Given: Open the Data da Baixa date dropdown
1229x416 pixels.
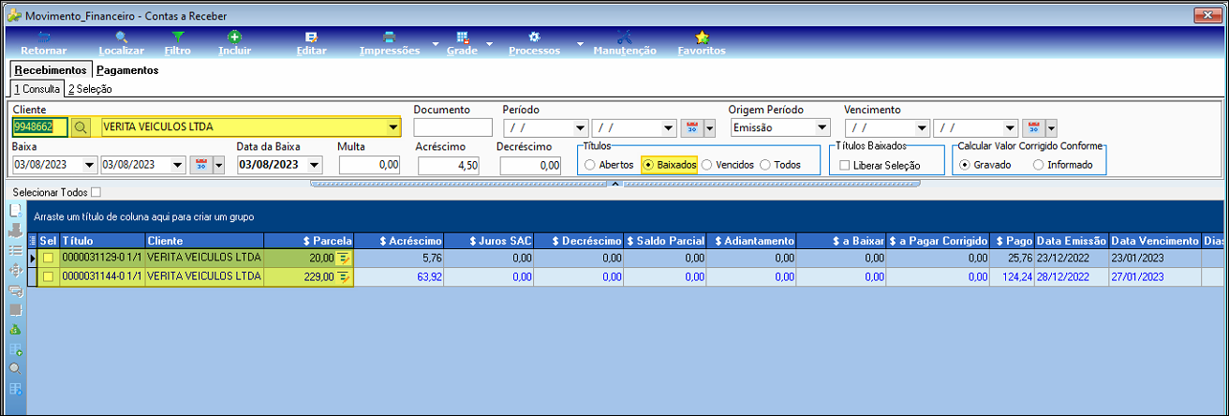Looking at the screenshot, I should [315, 165].
